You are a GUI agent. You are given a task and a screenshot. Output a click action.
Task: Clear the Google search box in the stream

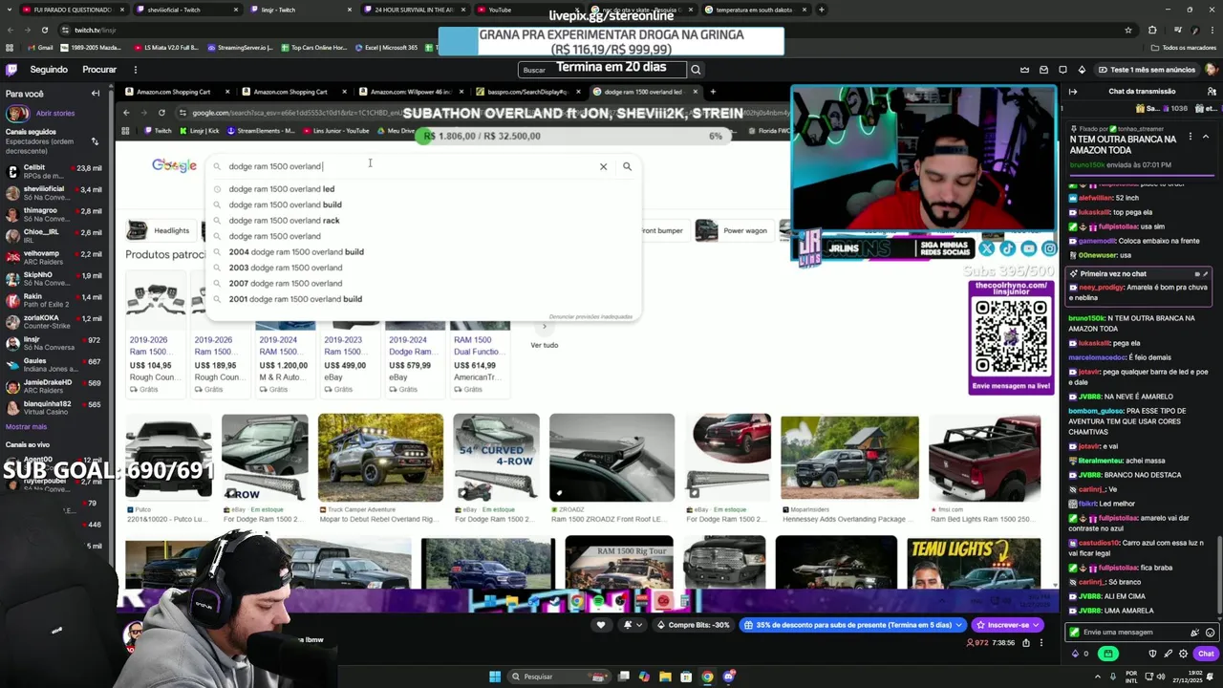pos(603,166)
